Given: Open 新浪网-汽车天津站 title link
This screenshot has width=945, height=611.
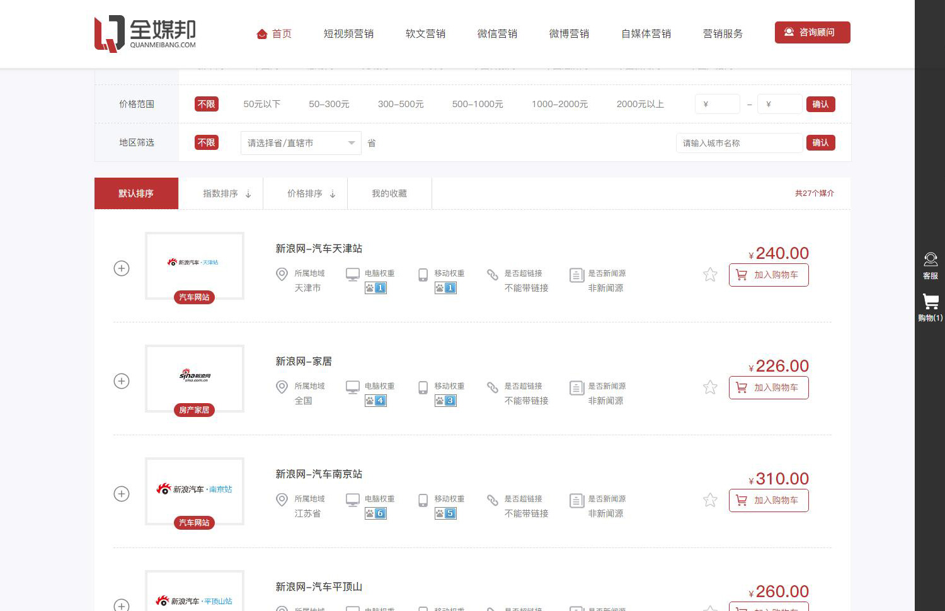Looking at the screenshot, I should [319, 249].
